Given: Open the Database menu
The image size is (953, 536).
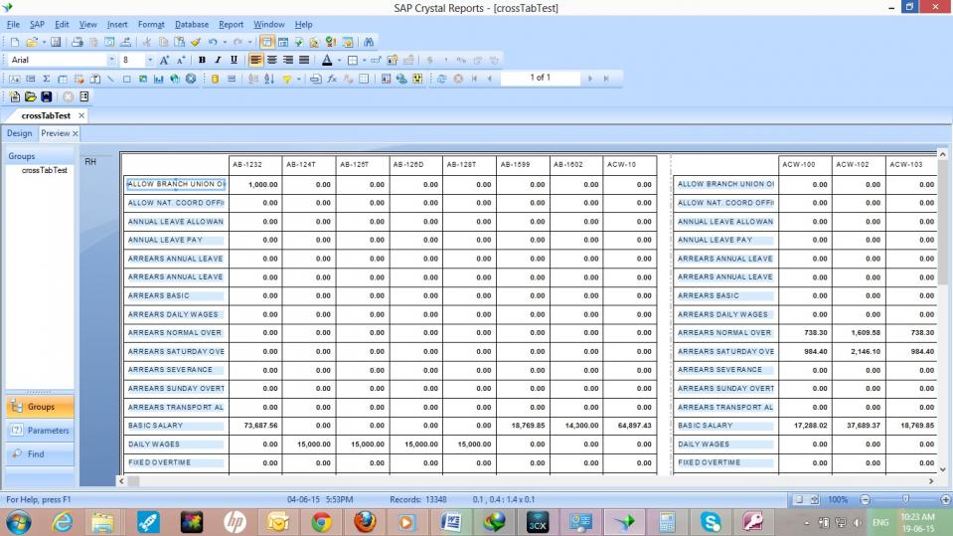Looking at the screenshot, I should [191, 24].
